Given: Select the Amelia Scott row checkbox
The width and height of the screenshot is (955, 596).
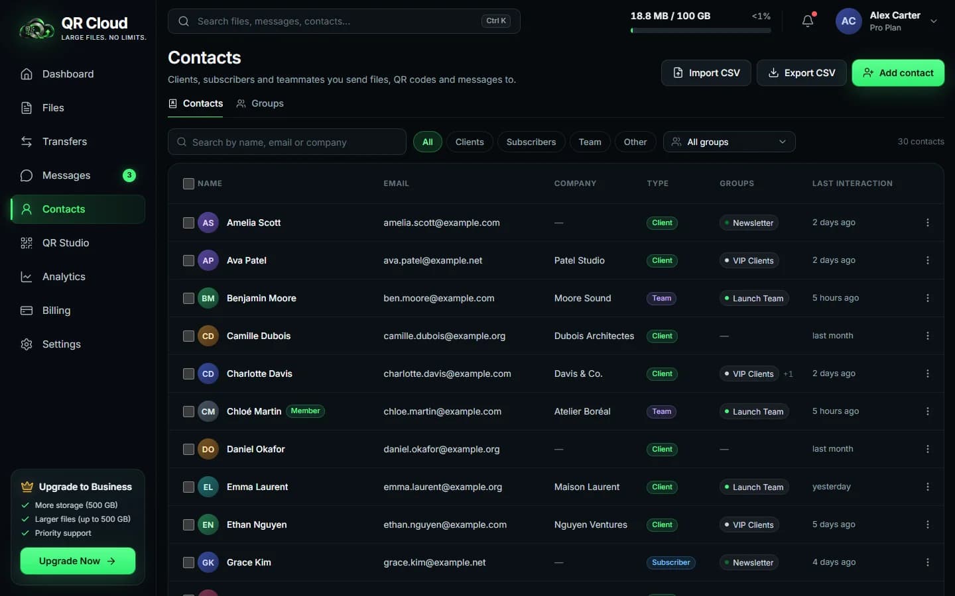Looking at the screenshot, I should (188, 223).
